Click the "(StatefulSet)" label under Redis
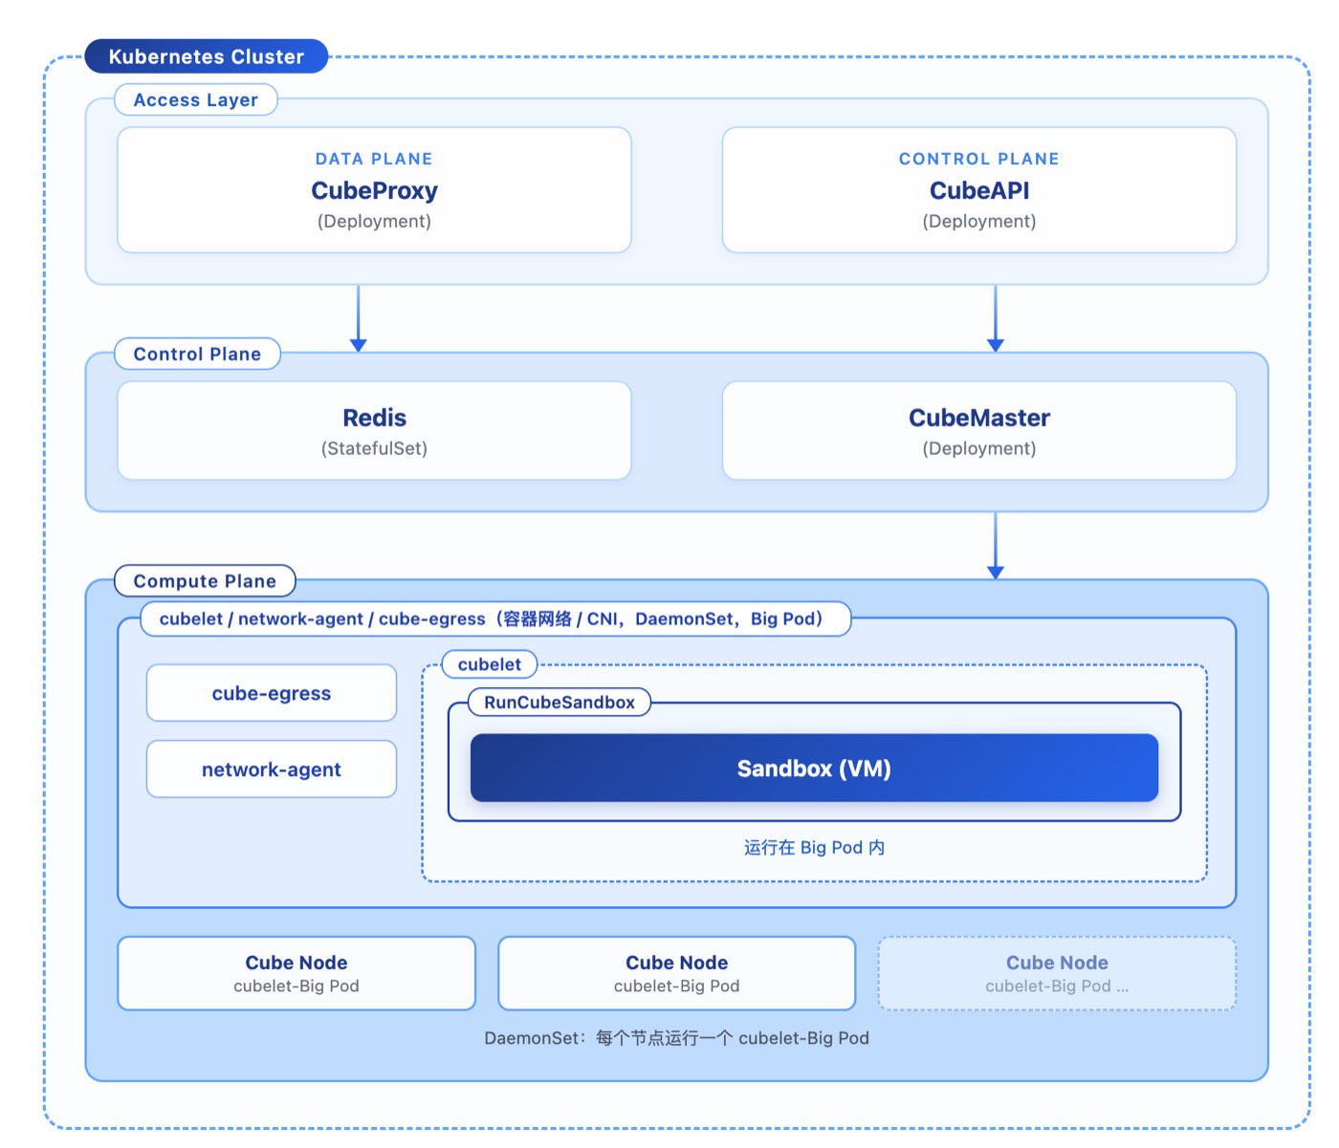This screenshot has width=1339, height=1148. [x=374, y=448]
